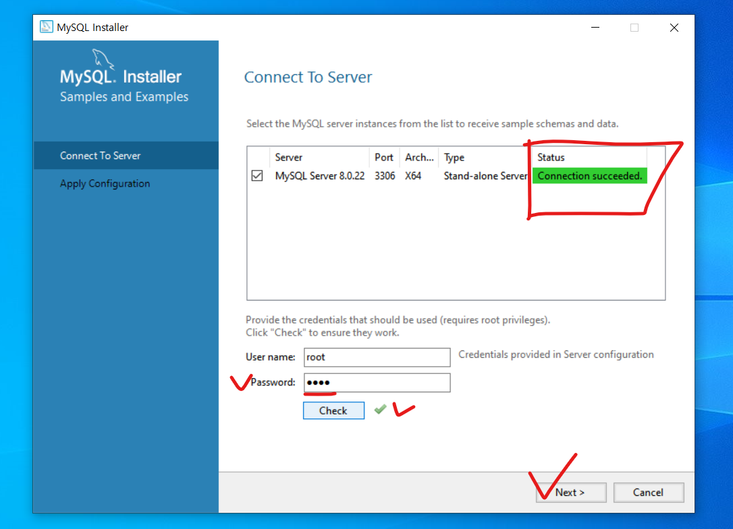733x529 pixels.
Task: Click the Arch... column header
Action: (419, 157)
